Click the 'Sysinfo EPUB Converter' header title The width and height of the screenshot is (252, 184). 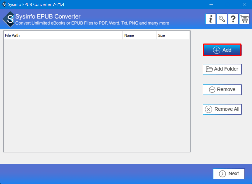pyautogui.click(x=48, y=17)
